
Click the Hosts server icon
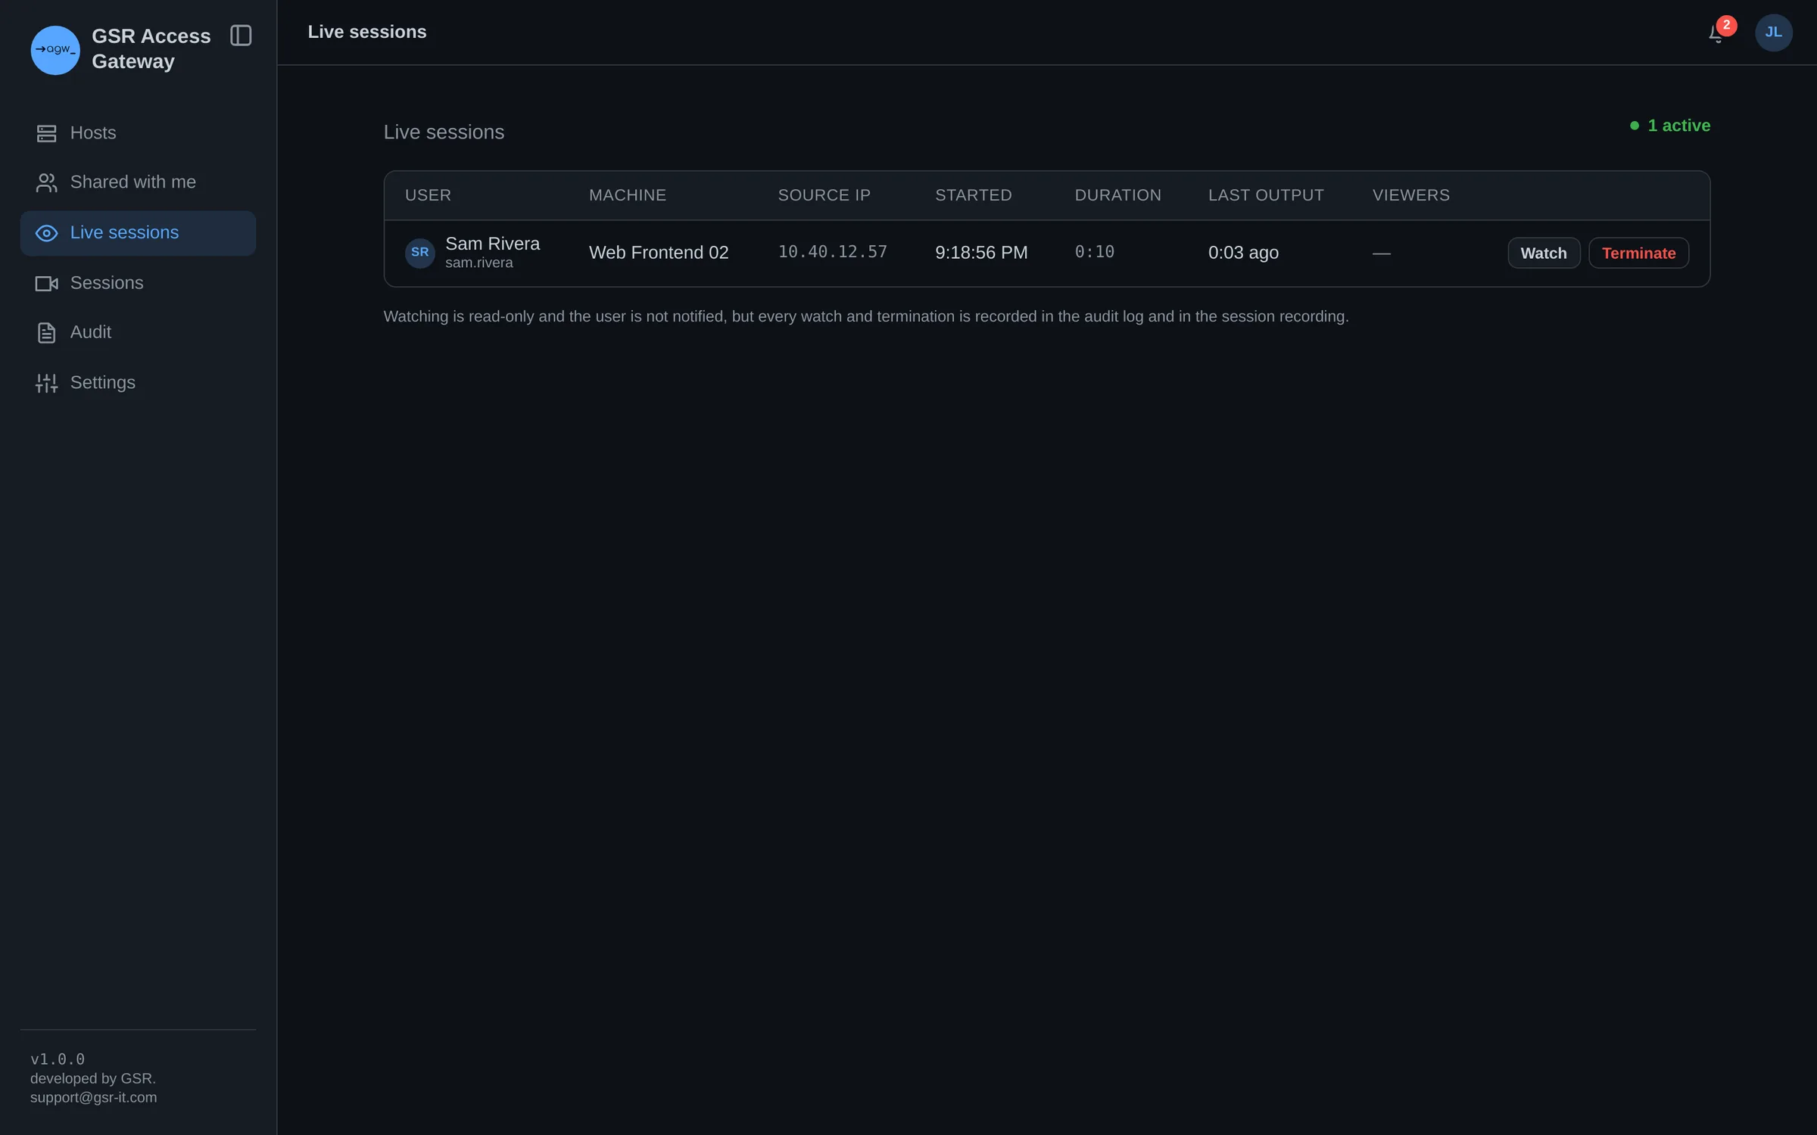coord(46,133)
